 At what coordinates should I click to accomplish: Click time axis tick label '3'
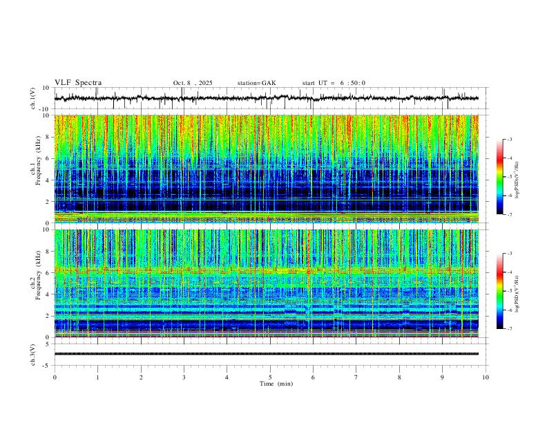coord(184,377)
